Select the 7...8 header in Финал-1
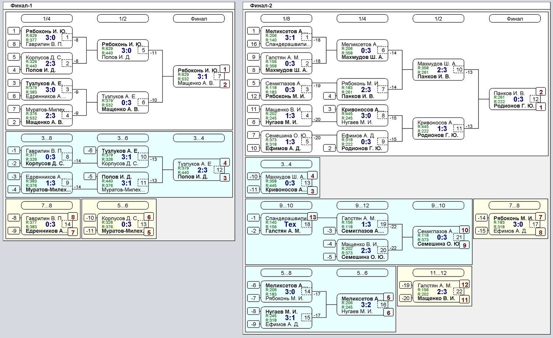The image size is (553, 338). (x=47, y=205)
